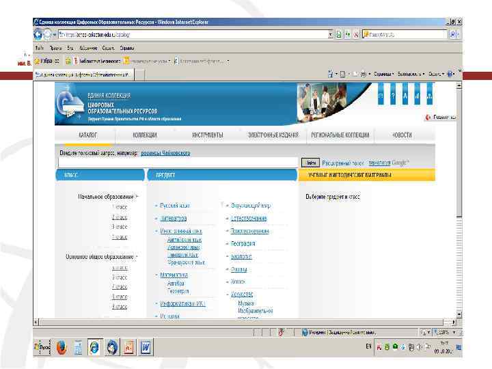Screen dimensions: 492x369
Task: Click the Пуск Start button
Action: pyautogui.click(x=42, y=347)
